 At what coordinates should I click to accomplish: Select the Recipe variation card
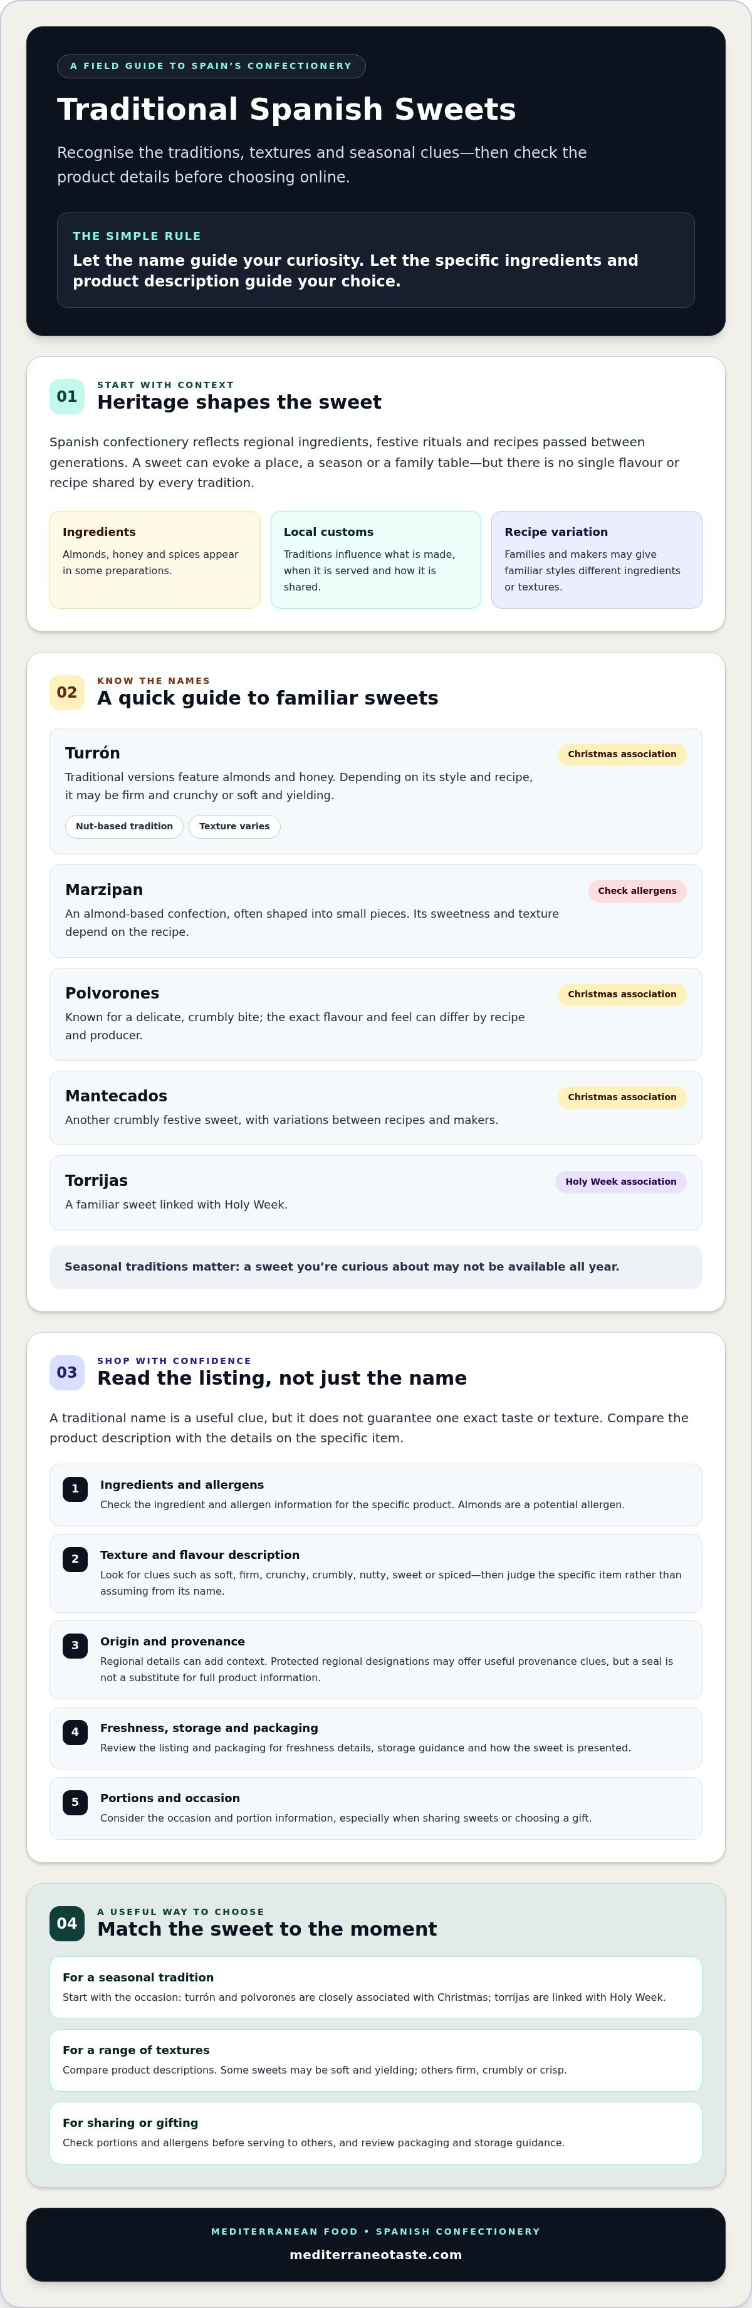point(597,560)
